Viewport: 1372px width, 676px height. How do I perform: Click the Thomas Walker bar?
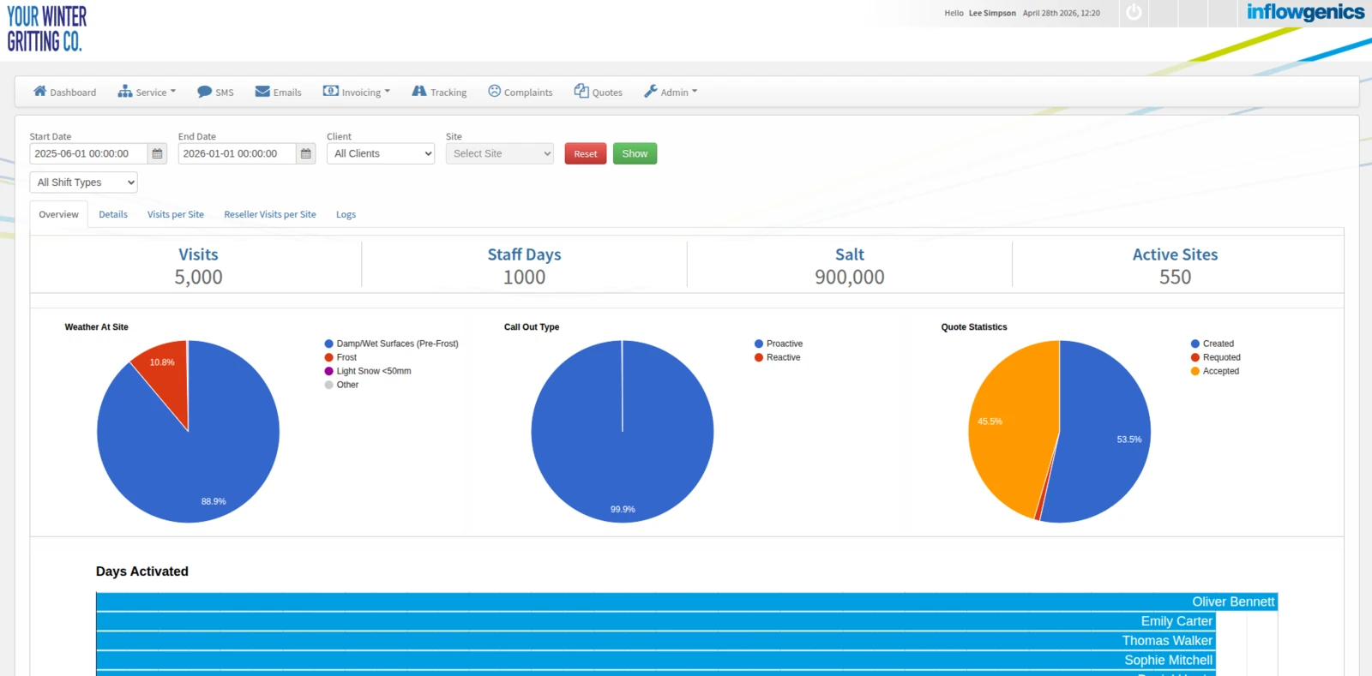[x=656, y=641]
